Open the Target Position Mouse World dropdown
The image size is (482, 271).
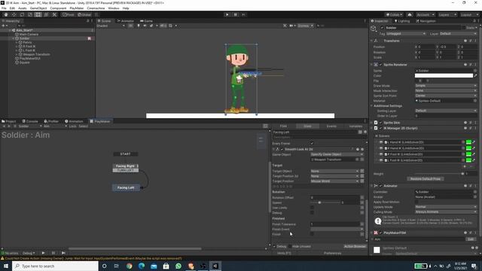[x=334, y=181]
